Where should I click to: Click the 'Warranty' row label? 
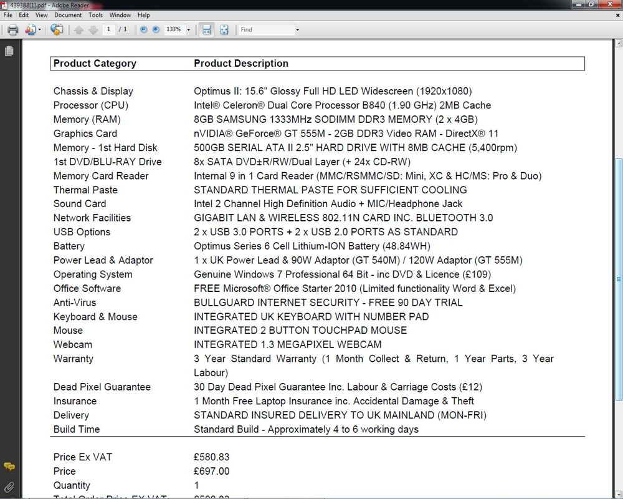[x=74, y=359]
